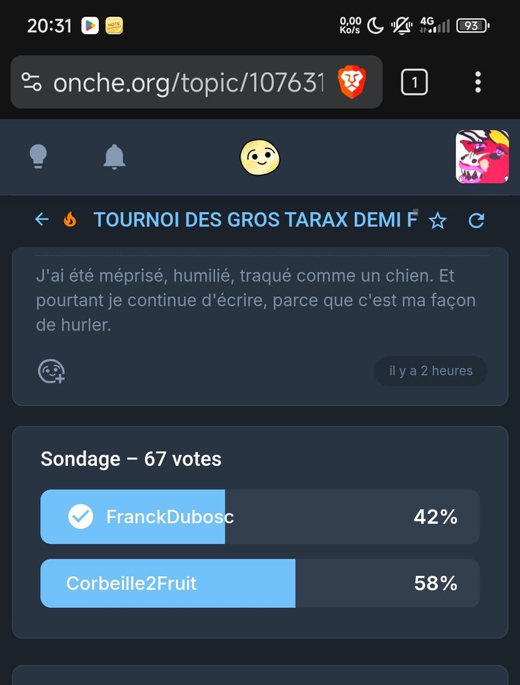Tap the lightbulb theme icon
520x685 pixels.
pos(37,157)
